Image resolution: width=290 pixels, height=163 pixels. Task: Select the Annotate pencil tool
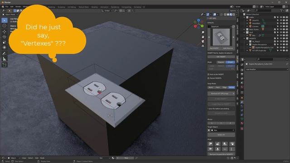5,53
